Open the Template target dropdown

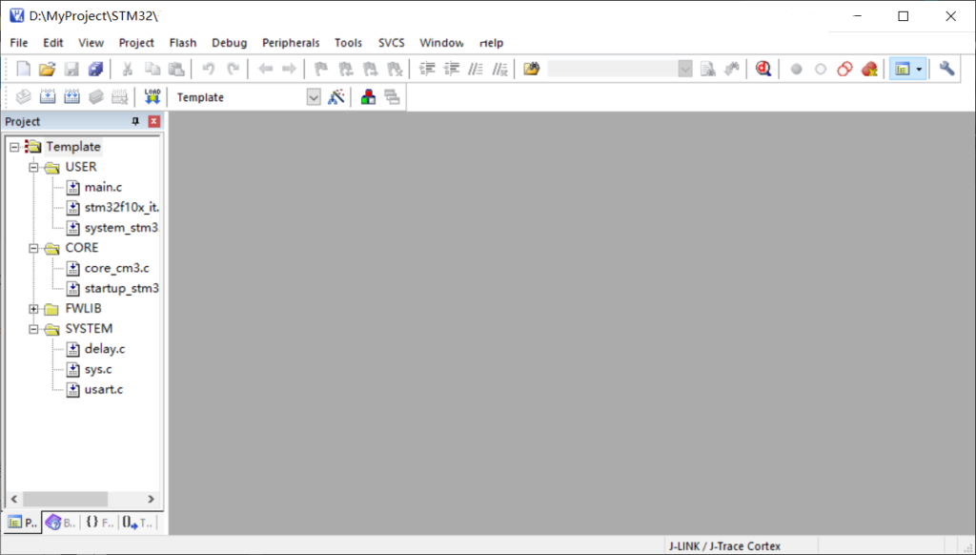click(x=314, y=97)
